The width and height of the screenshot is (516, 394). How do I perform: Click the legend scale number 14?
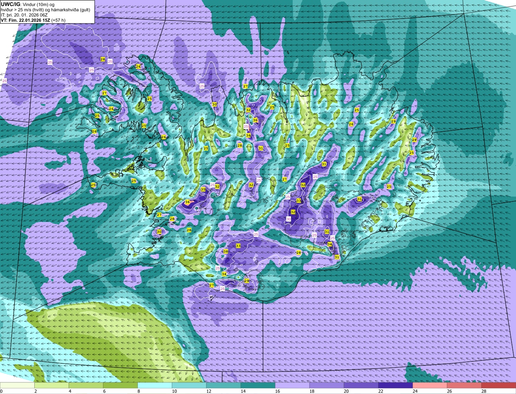pyautogui.click(x=242, y=391)
